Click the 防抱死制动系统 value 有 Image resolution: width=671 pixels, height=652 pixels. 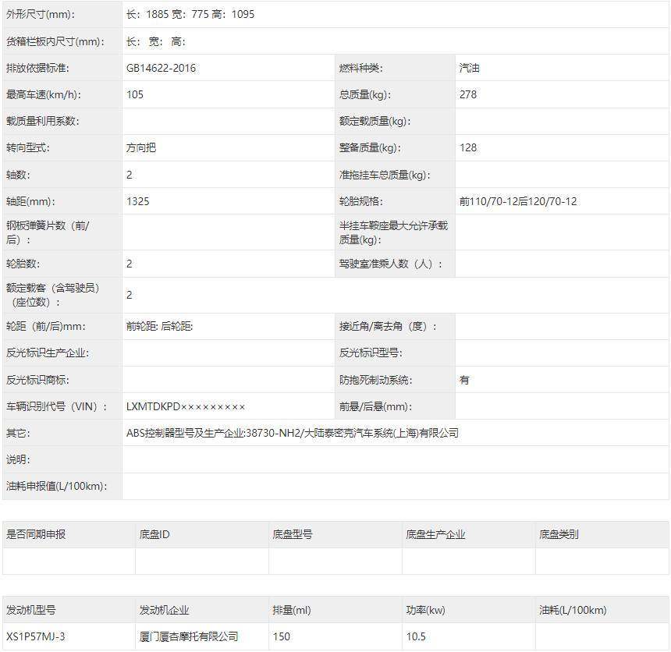463,379
